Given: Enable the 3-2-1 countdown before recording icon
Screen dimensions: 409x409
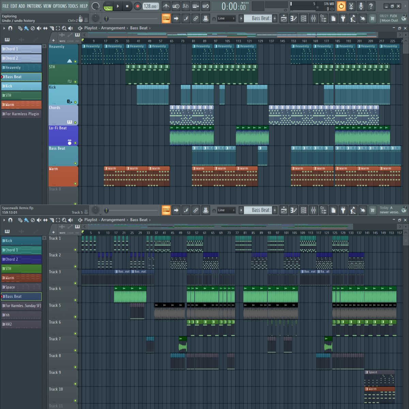Looking at the screenshot, I should click(186, 6).
